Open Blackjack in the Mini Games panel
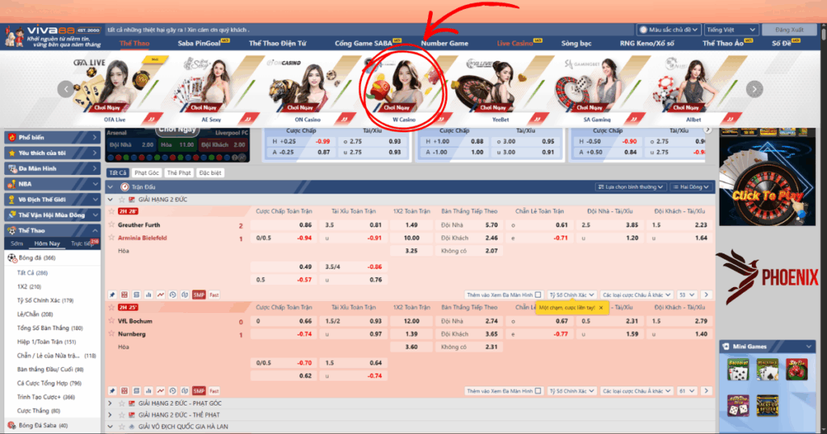 click(766, 369)
